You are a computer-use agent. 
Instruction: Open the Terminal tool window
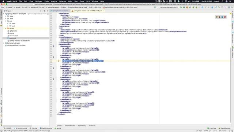[34, 128]
